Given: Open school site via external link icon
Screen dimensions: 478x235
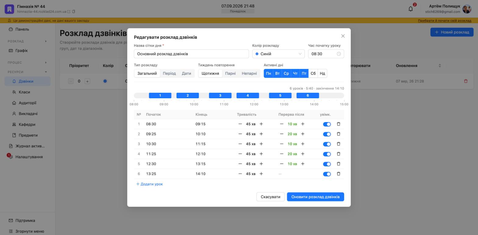Looking at the screenshot, I should coord(69,12).
